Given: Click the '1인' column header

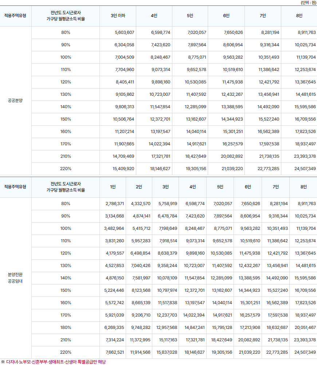Looking at the screenshot, I should (x=113, y=187).
